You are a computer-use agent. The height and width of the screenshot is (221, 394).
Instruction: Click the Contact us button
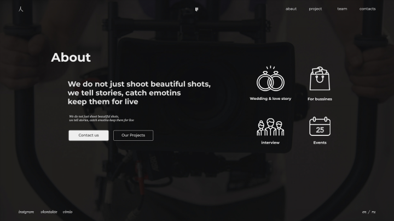tap(89, 135)
